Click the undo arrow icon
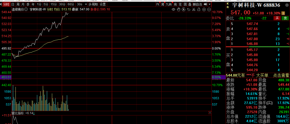The image size is (290, 124). [189, 9]
